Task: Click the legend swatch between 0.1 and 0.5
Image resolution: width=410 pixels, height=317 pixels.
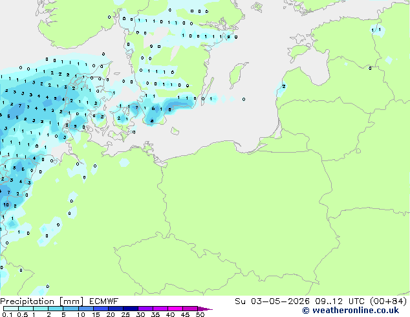Action: coord(11,309)
